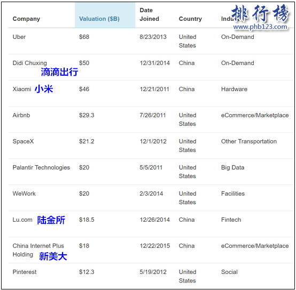Click WeWork's United States country cell
This screenshot has width=296, height=290.
(x=188, y=198)
